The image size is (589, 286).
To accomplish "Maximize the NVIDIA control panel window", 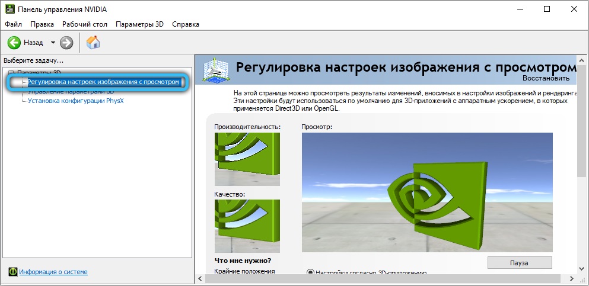I will pos(546,9).
